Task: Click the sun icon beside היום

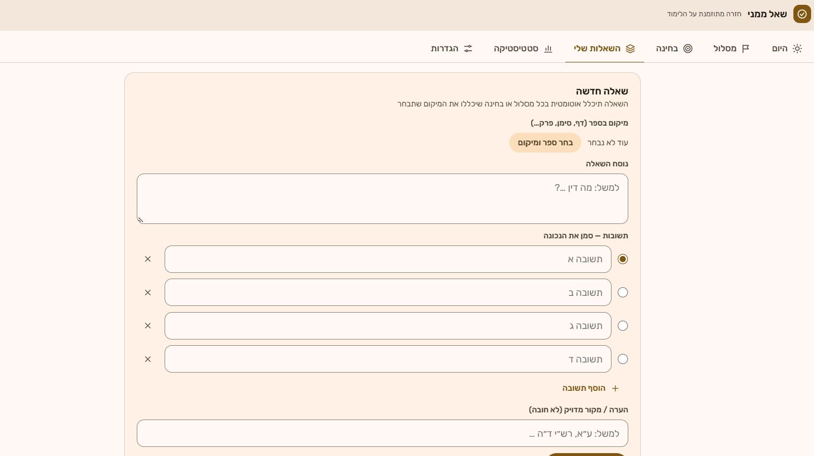Action: click(797, 48)
